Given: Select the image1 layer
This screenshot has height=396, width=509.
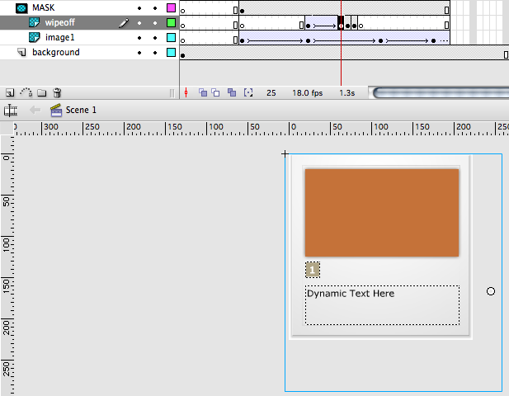Looking at the screenshot, I should [x=89, y=38].
